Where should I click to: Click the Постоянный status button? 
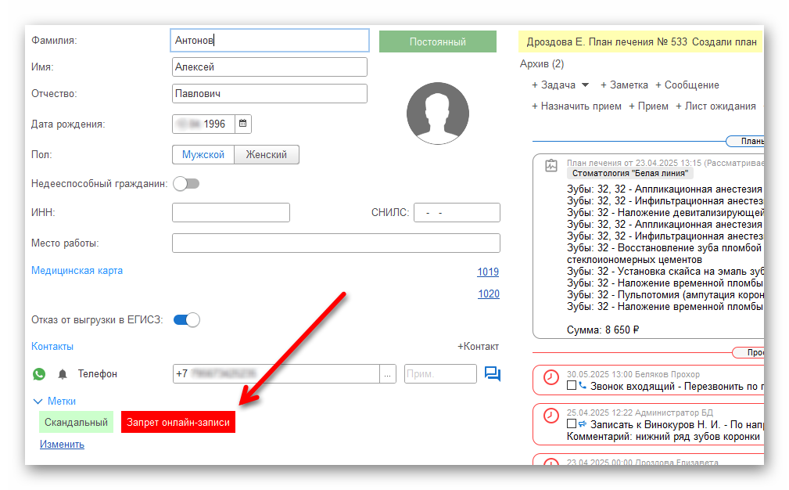(x=438, y=41)
